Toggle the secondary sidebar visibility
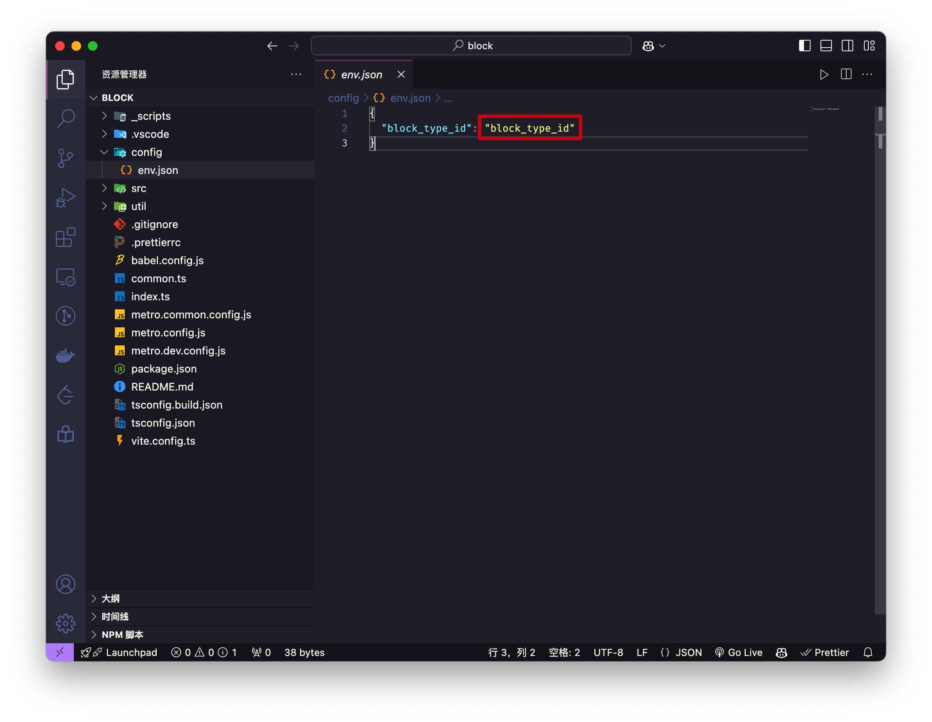932x722 pixels. [x=847, y=46]
